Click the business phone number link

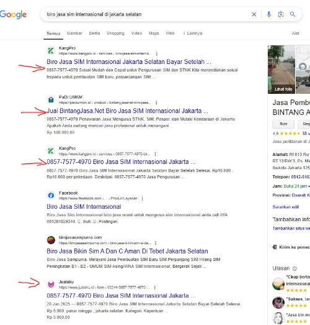click(x=301, y=177)
